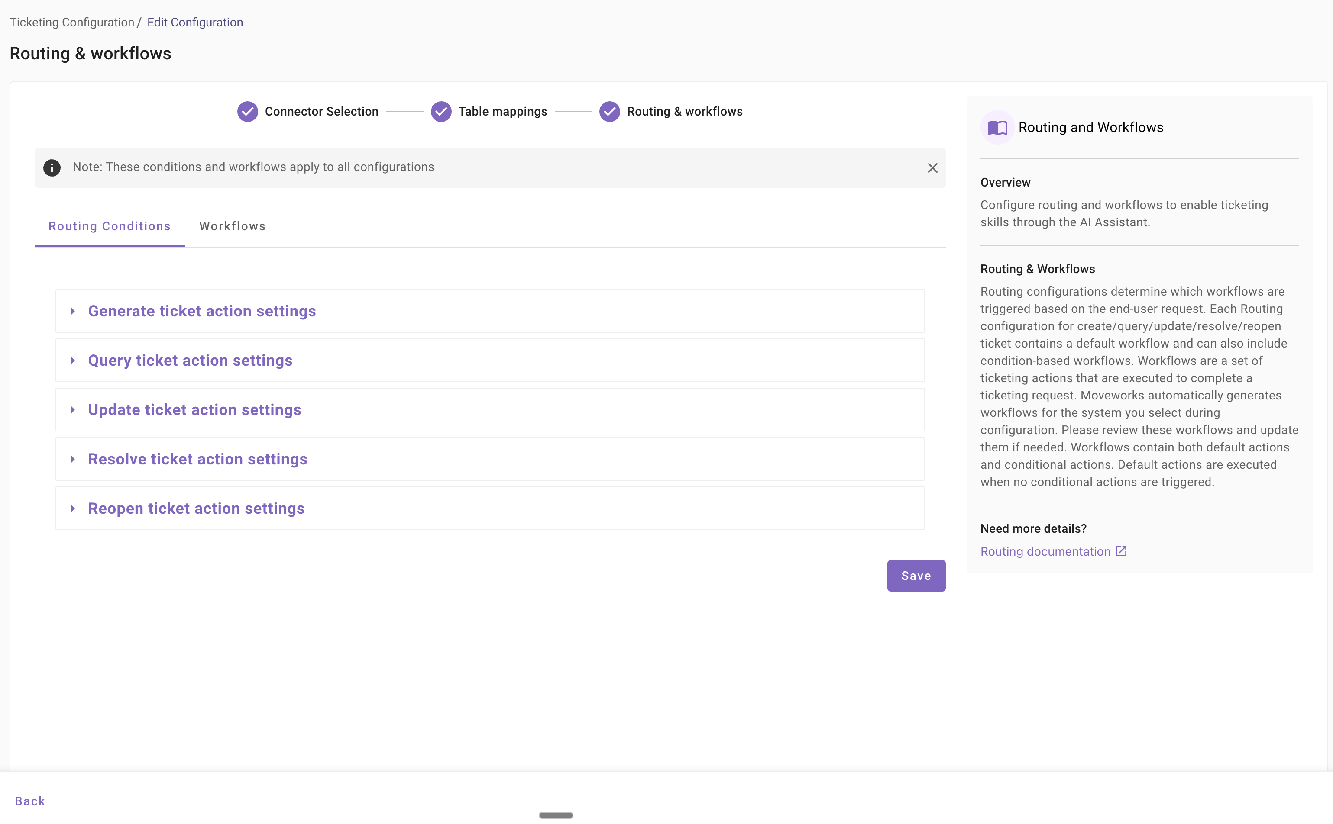Click the Routing & workflows step checkmark icon
The height and width of the screenshot is (824, 1333).
tap(609, 112)
